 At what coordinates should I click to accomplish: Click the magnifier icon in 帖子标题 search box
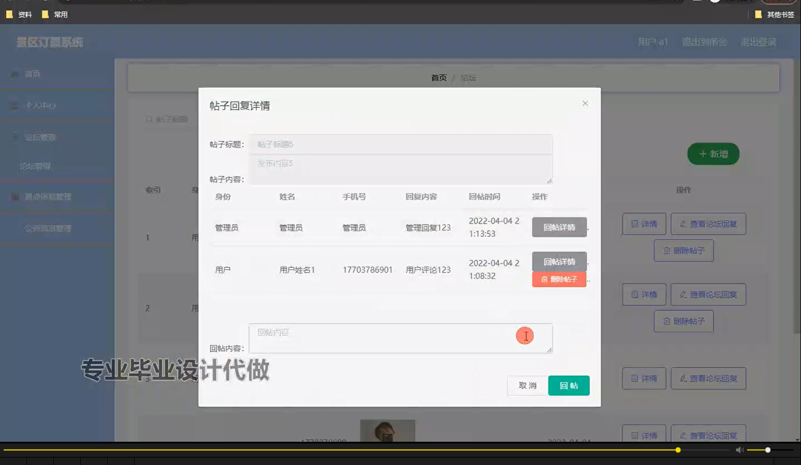[x=148, y=119]
